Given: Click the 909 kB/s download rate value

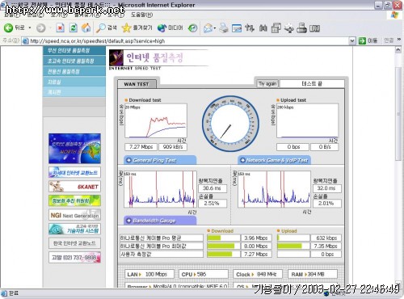Looking at the screenshot, I should (173, 147).
